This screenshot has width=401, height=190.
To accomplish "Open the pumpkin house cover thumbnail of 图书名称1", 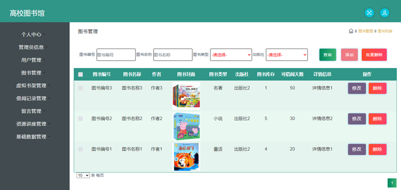I will [x=186, y=157].
